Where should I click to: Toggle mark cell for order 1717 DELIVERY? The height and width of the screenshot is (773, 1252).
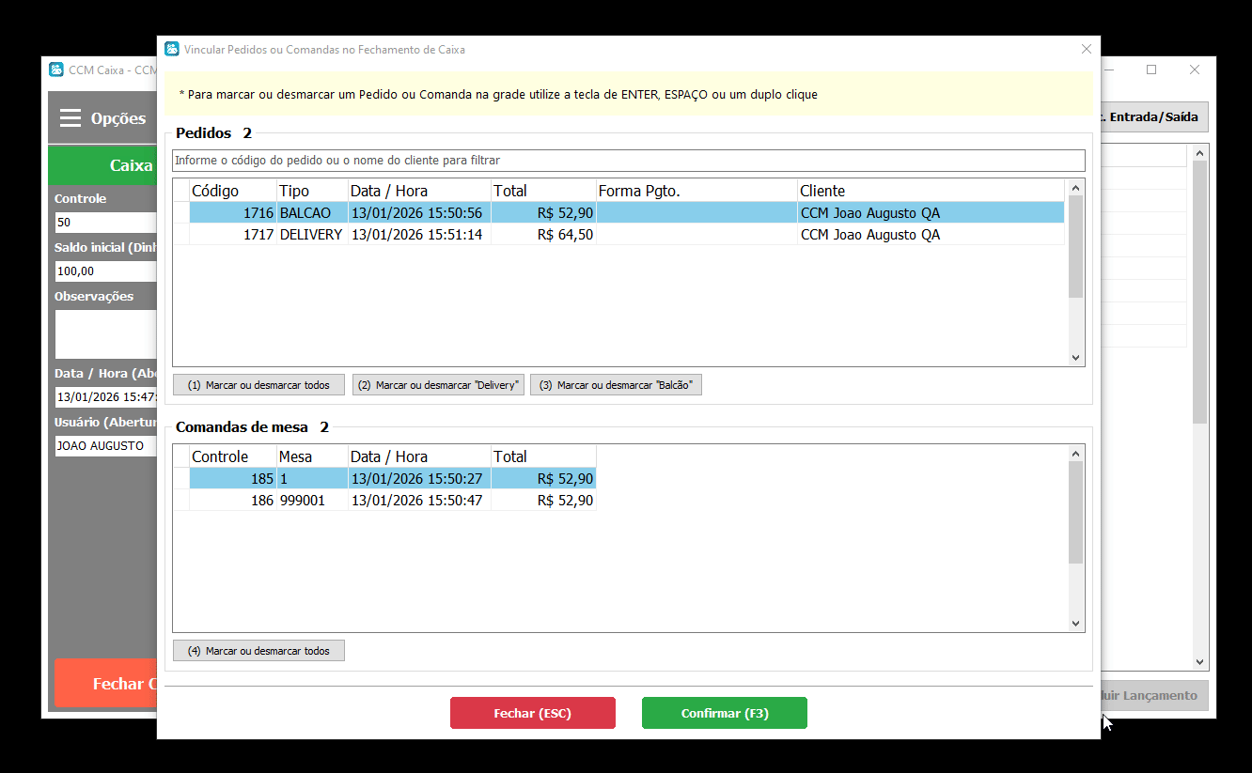click(x=181, y=235)
